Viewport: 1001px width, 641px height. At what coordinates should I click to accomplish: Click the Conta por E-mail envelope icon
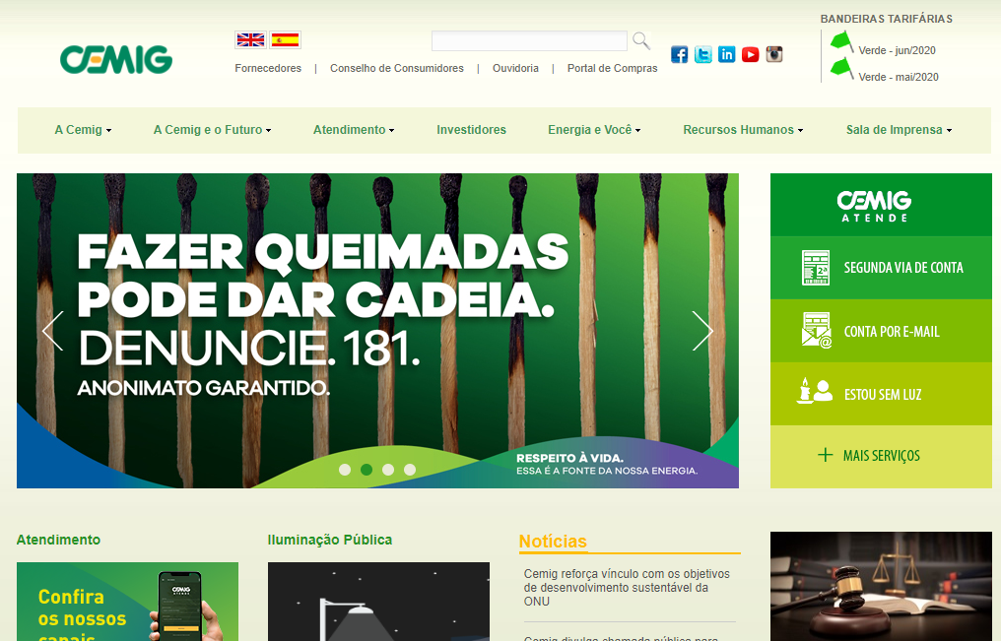(x=816, y=331)
